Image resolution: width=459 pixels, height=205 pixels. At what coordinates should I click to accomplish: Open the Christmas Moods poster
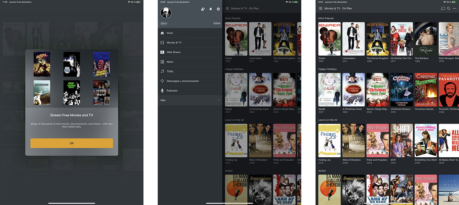tap(426, 90)
